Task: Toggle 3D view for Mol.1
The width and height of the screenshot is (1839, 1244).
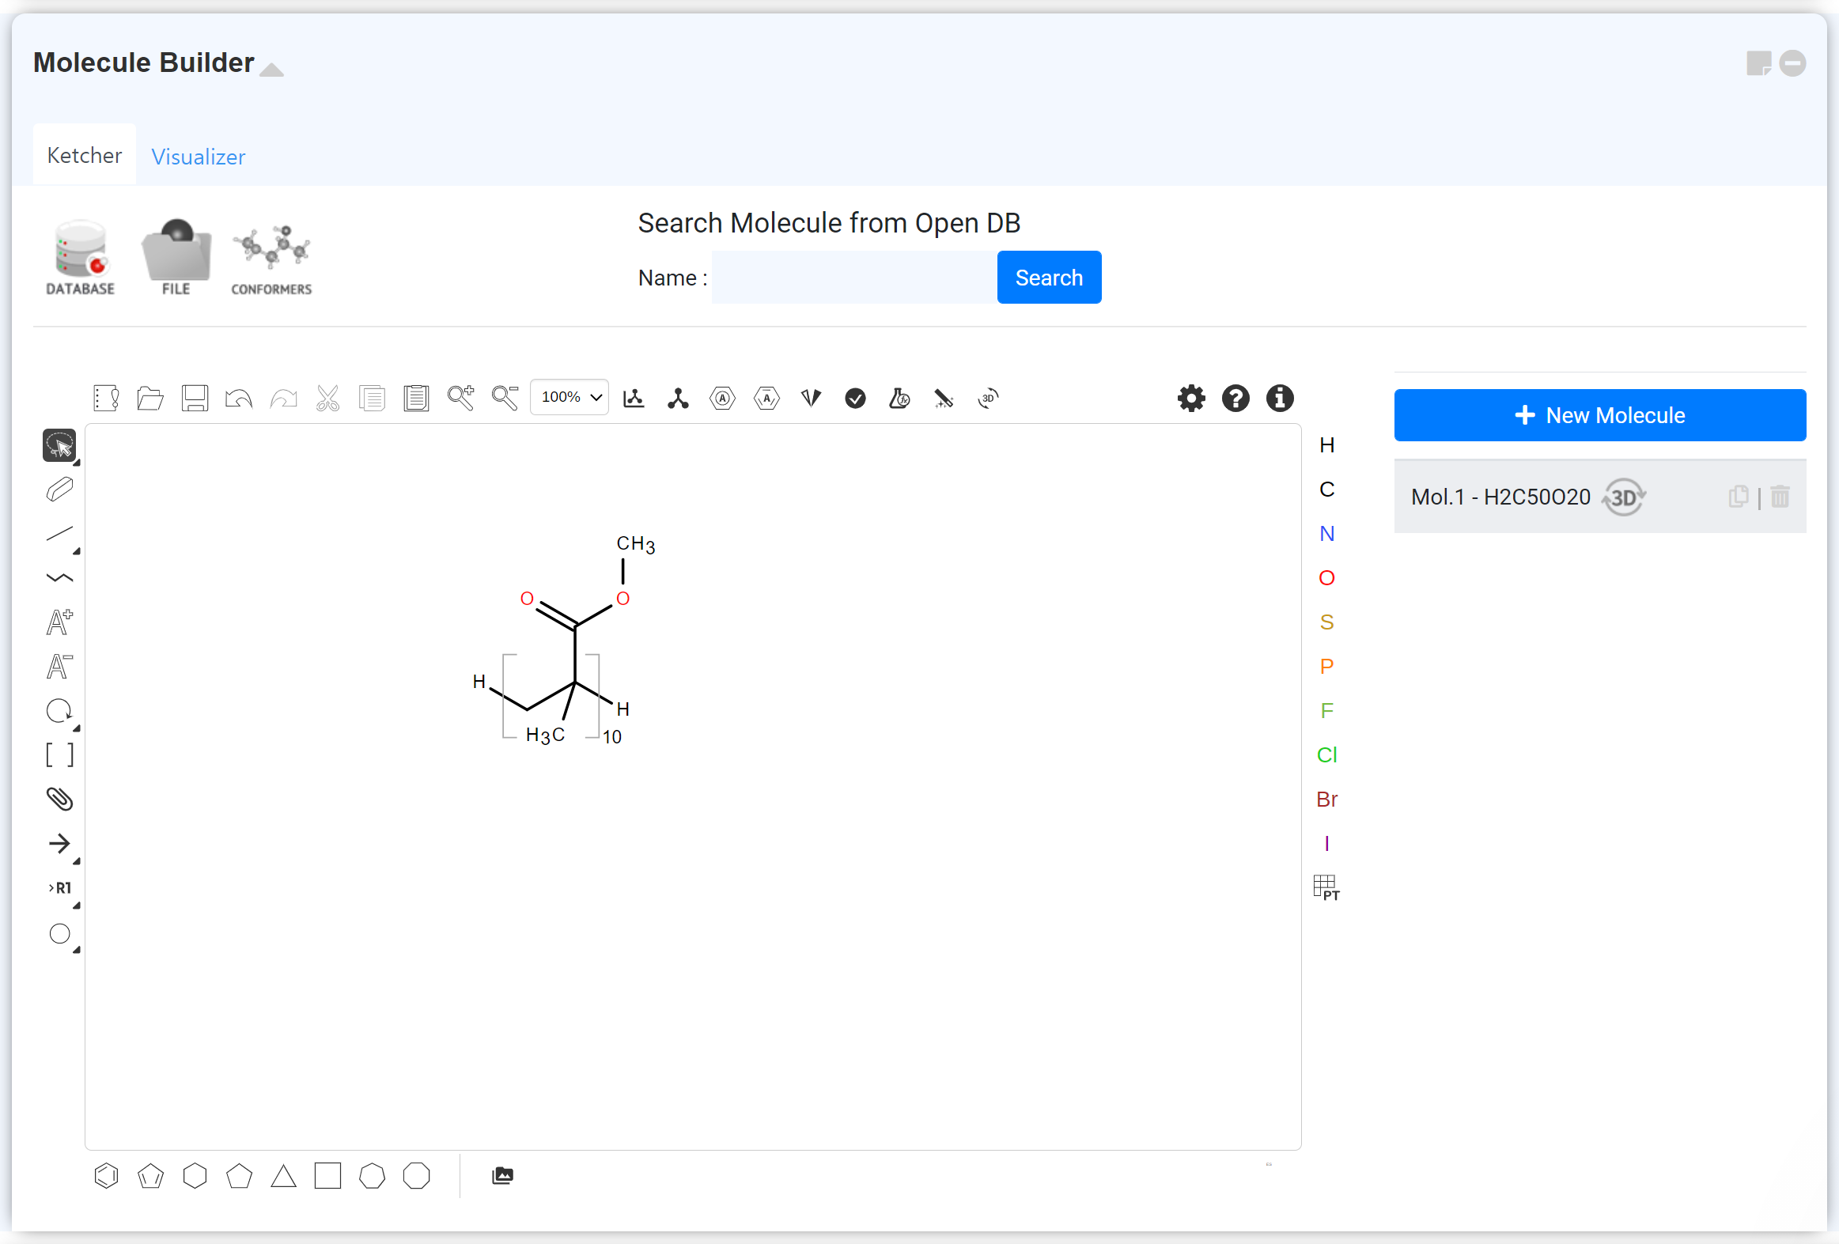Action: tap(1623, 497)
